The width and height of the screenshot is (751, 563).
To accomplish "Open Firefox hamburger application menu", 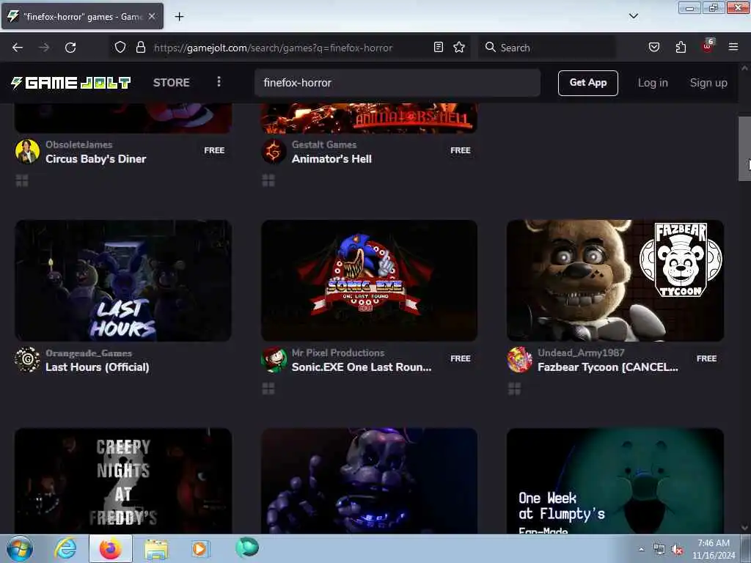I will [733, 48].
